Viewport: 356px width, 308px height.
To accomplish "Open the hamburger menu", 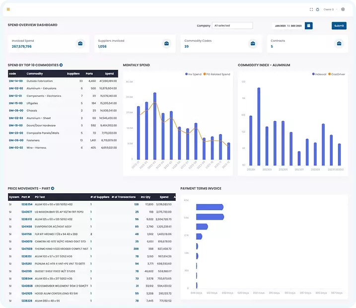I will [8, 9].
